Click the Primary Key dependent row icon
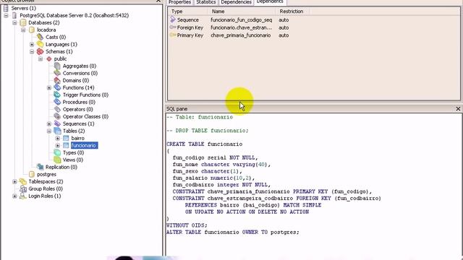Screen dimensions: 463x260 pos(173,35)
